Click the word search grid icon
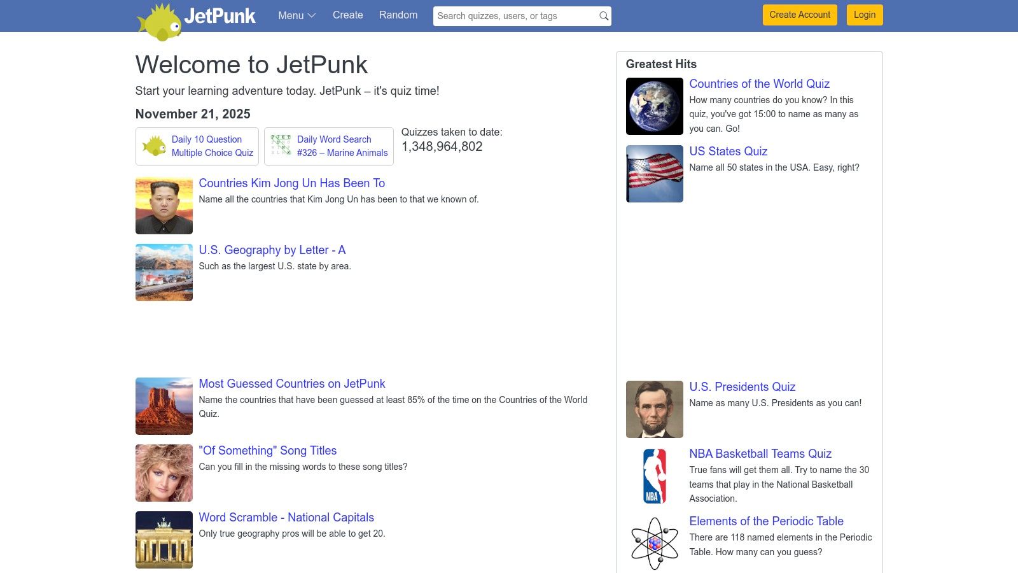The image size is (1018, 573). [x=280, y=145]
